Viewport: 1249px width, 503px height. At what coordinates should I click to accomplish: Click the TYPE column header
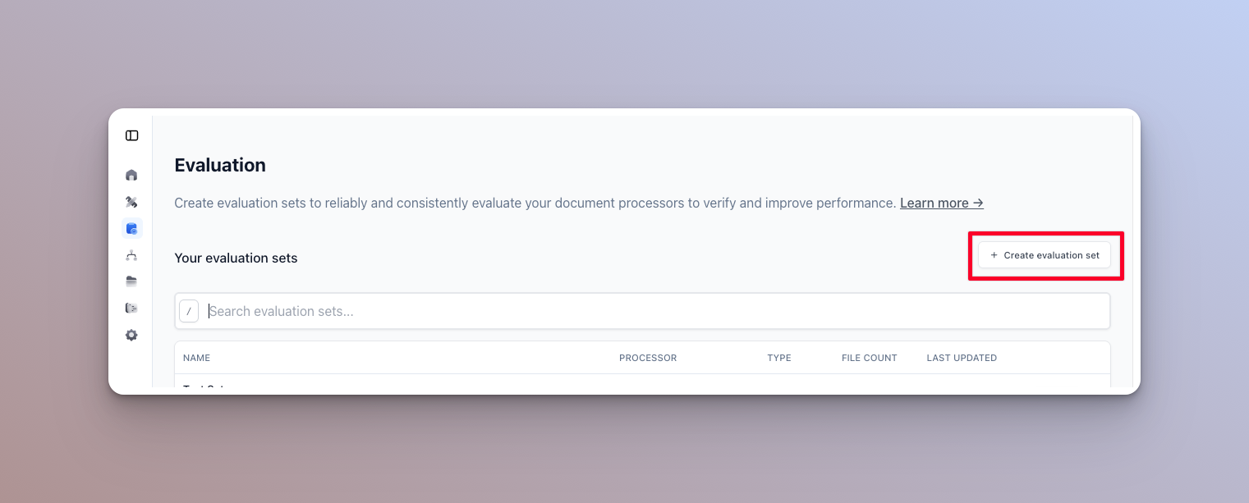[779, 358]
